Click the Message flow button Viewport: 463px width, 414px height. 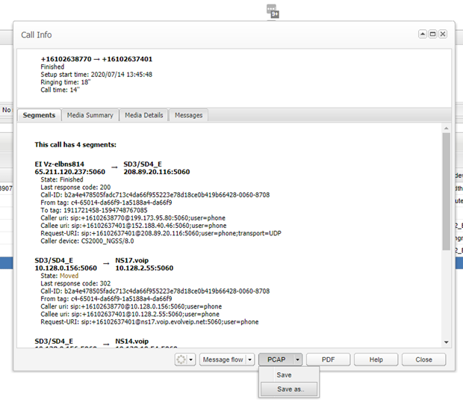(223, 359)
